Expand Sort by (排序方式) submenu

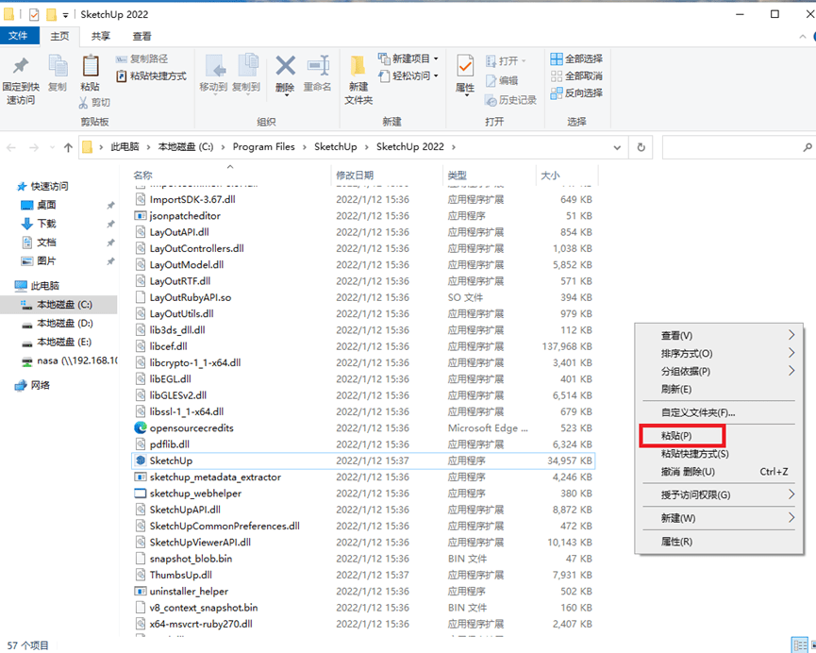(x=719, y=353)
